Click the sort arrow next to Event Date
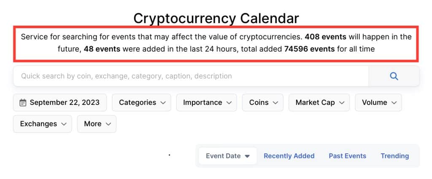 click(247, 156)
